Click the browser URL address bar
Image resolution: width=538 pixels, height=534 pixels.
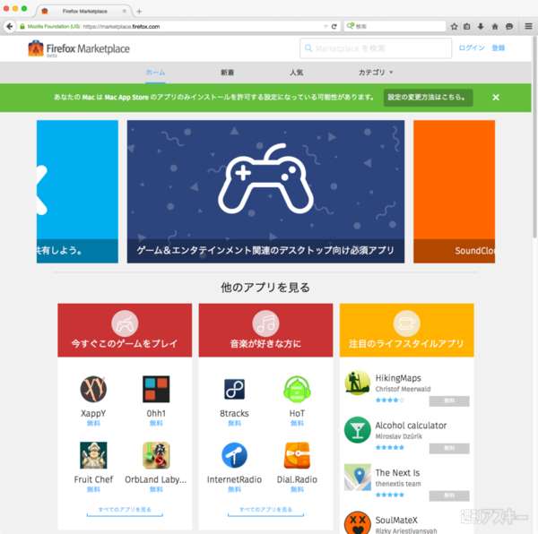(203, 26)
